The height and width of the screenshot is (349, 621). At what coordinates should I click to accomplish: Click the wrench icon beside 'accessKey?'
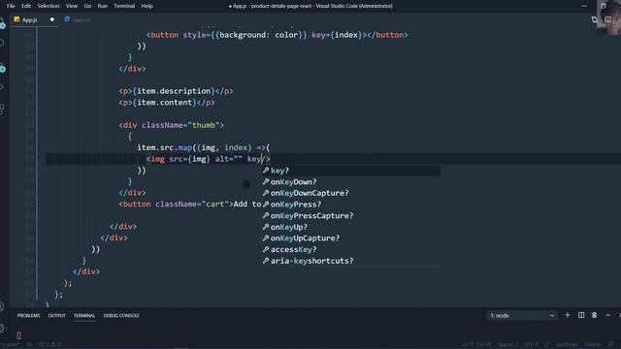pyautogui.click(x=266, y=249)
